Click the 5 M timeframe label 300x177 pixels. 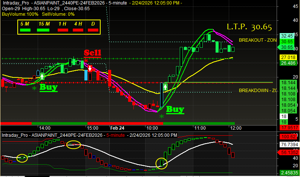(x=25, y=24)
